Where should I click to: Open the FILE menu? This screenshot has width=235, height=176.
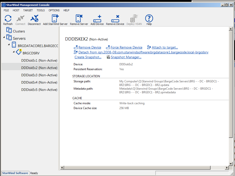click(6, 10)
